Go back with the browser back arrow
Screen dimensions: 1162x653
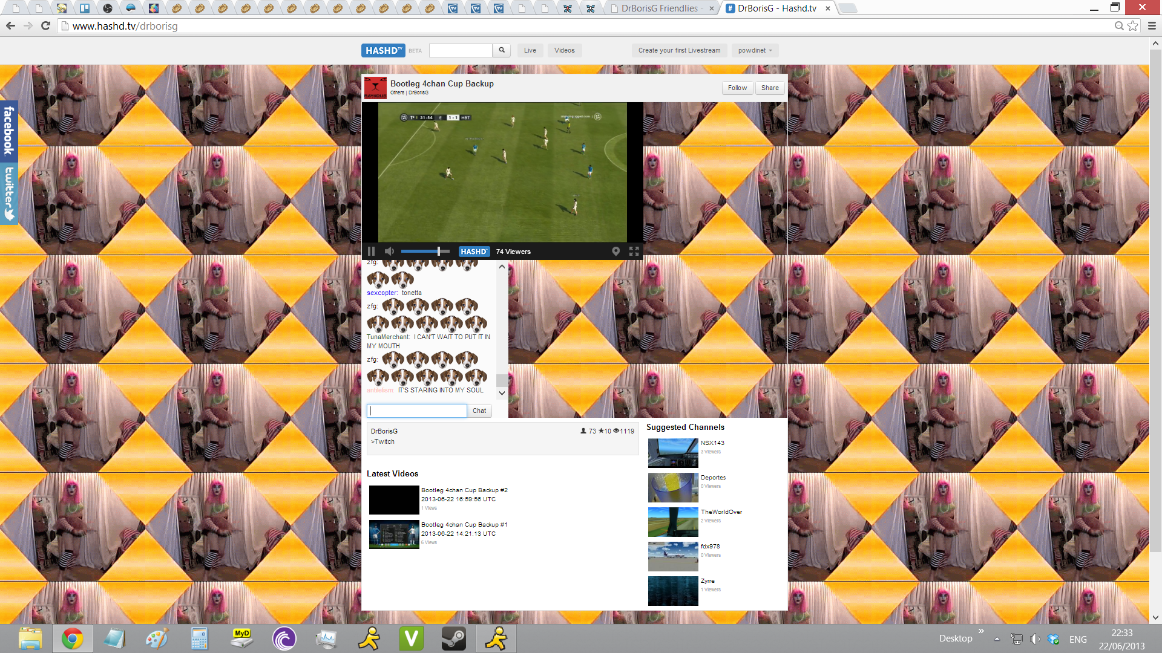pos(10,25)
